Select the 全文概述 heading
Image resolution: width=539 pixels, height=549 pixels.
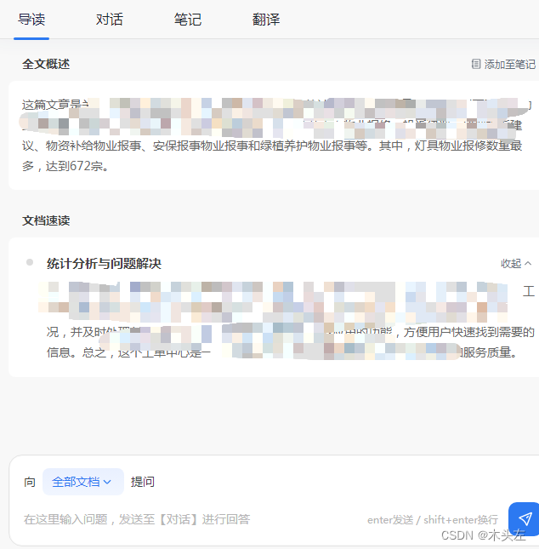pos(46,64)
